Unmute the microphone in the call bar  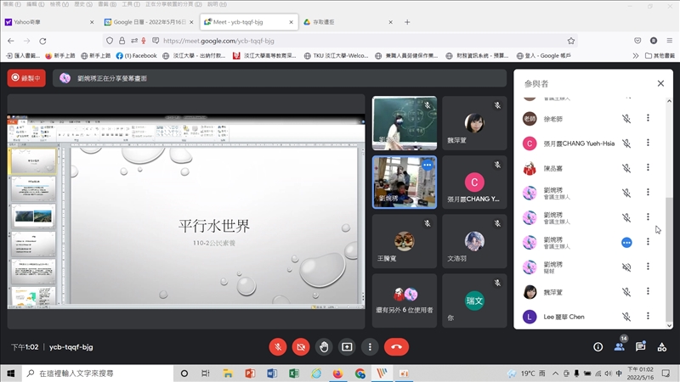point(277,346)
